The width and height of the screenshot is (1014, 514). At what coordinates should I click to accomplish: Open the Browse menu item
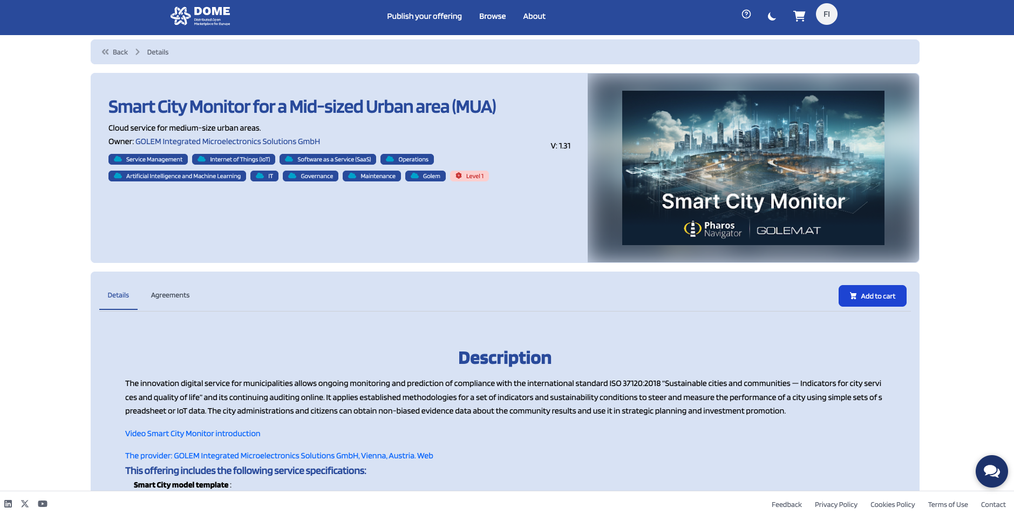492,16
